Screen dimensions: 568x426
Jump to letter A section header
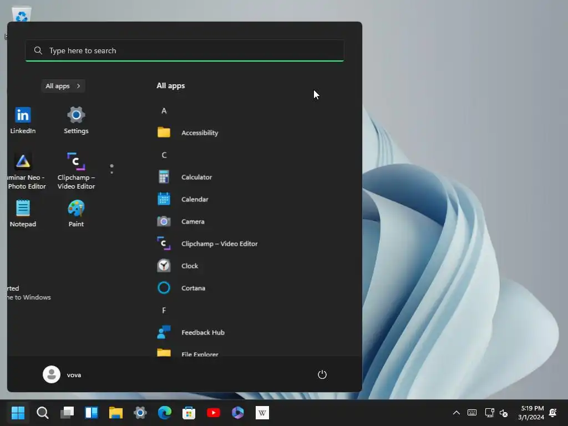point(164,111)
